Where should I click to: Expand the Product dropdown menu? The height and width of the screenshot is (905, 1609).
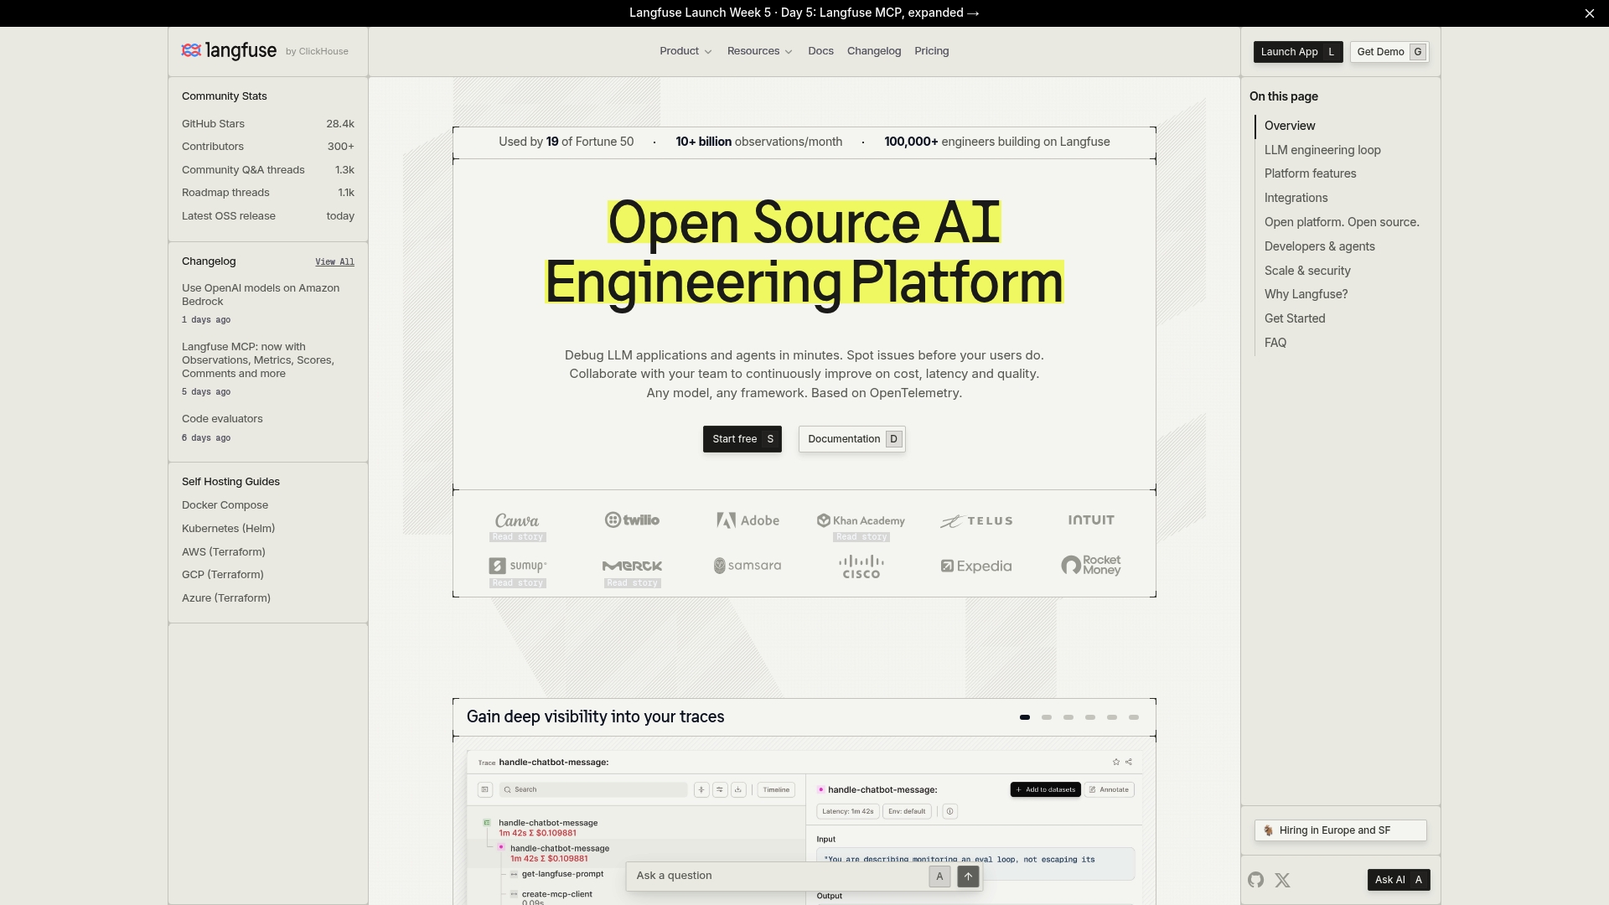pyautogui.click(x=686, y=51)
